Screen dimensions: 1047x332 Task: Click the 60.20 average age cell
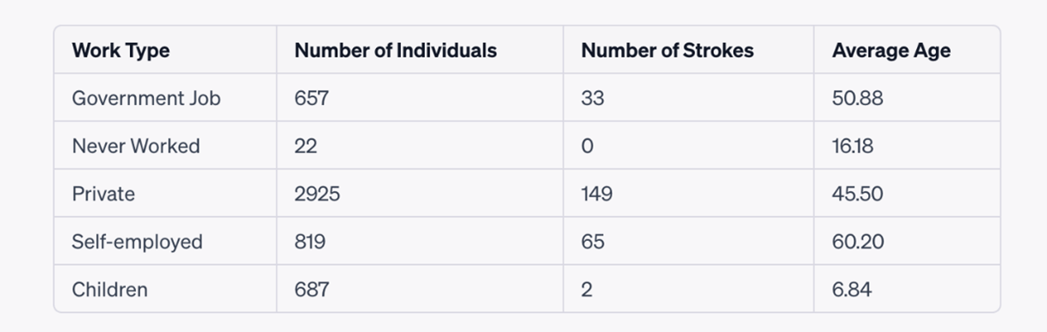858,242
